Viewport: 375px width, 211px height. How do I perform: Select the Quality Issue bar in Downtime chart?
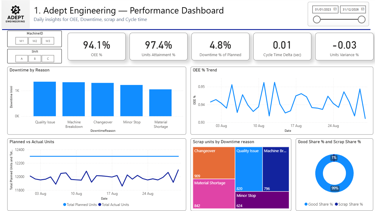[x=44, y=99]
